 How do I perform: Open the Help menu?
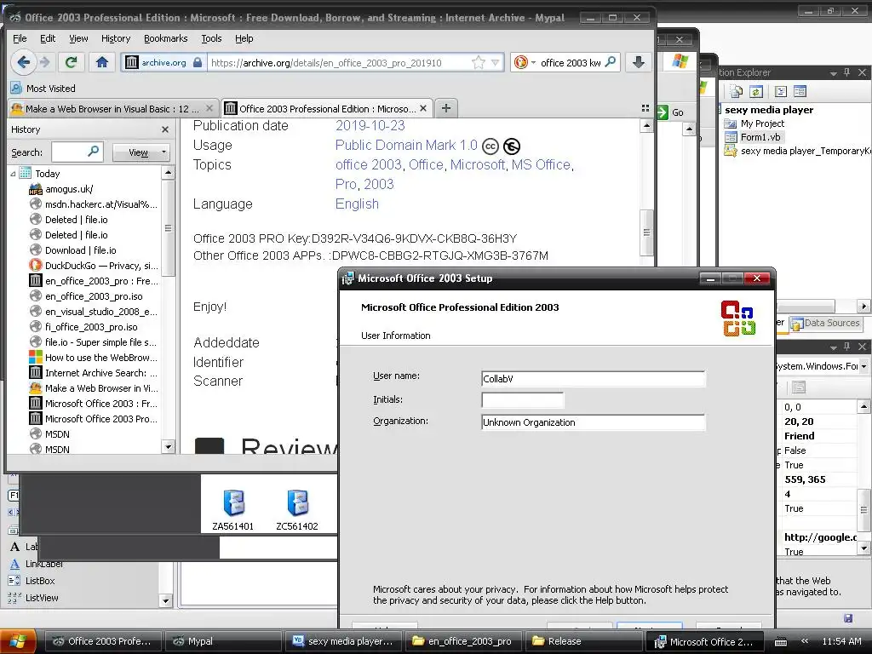coord(244,38)
